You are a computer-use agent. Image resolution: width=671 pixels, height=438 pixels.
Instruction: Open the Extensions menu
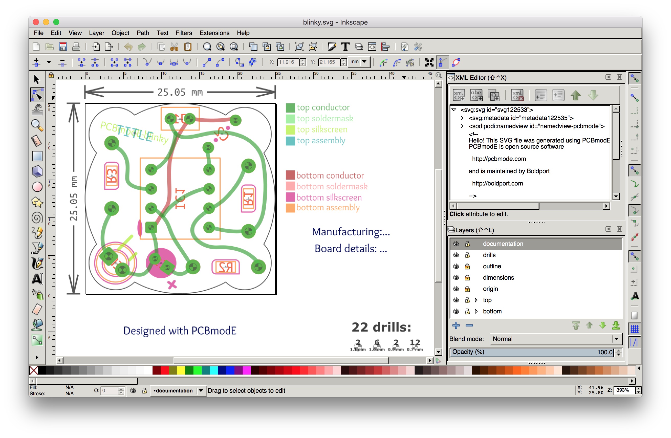(x=214, y=33)
